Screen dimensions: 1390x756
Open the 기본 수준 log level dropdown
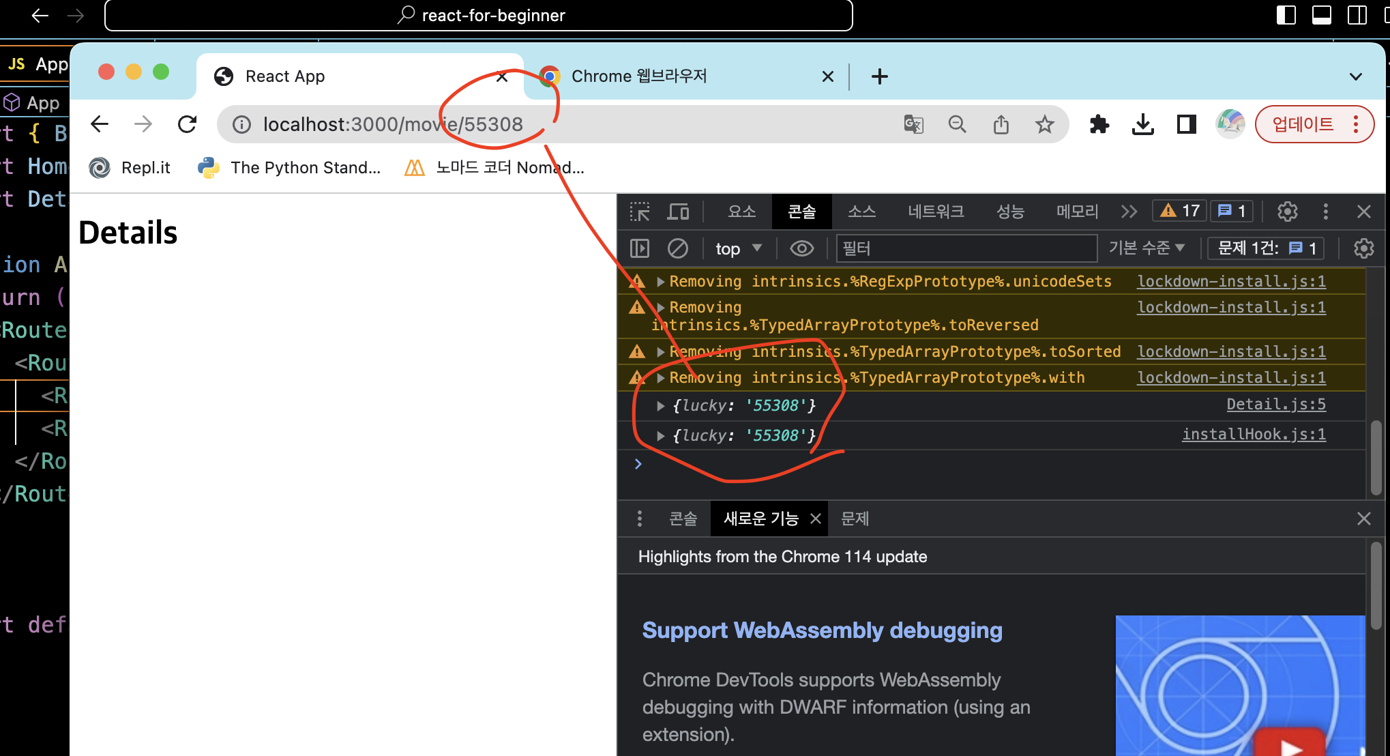pyautogui.click(x=1147, y=248)
